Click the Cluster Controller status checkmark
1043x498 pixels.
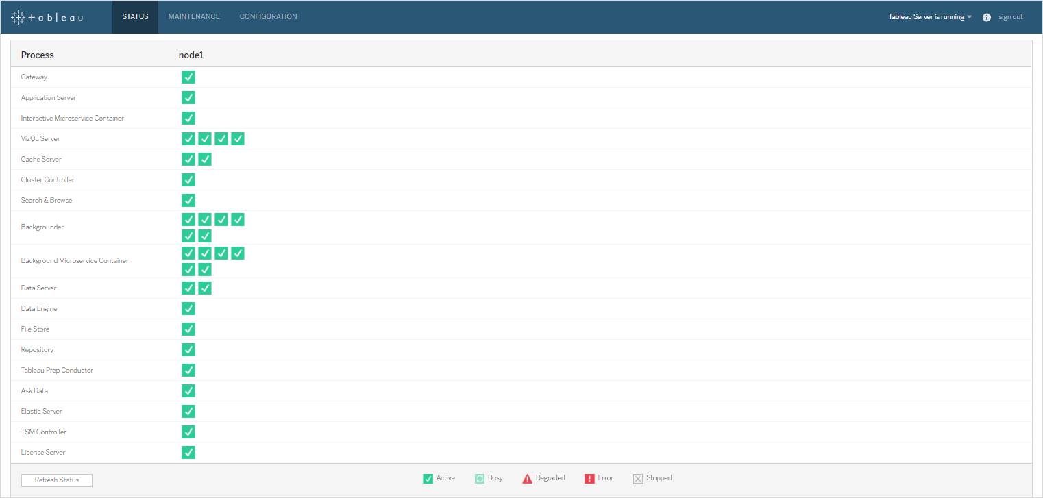[x=188, y=179]
